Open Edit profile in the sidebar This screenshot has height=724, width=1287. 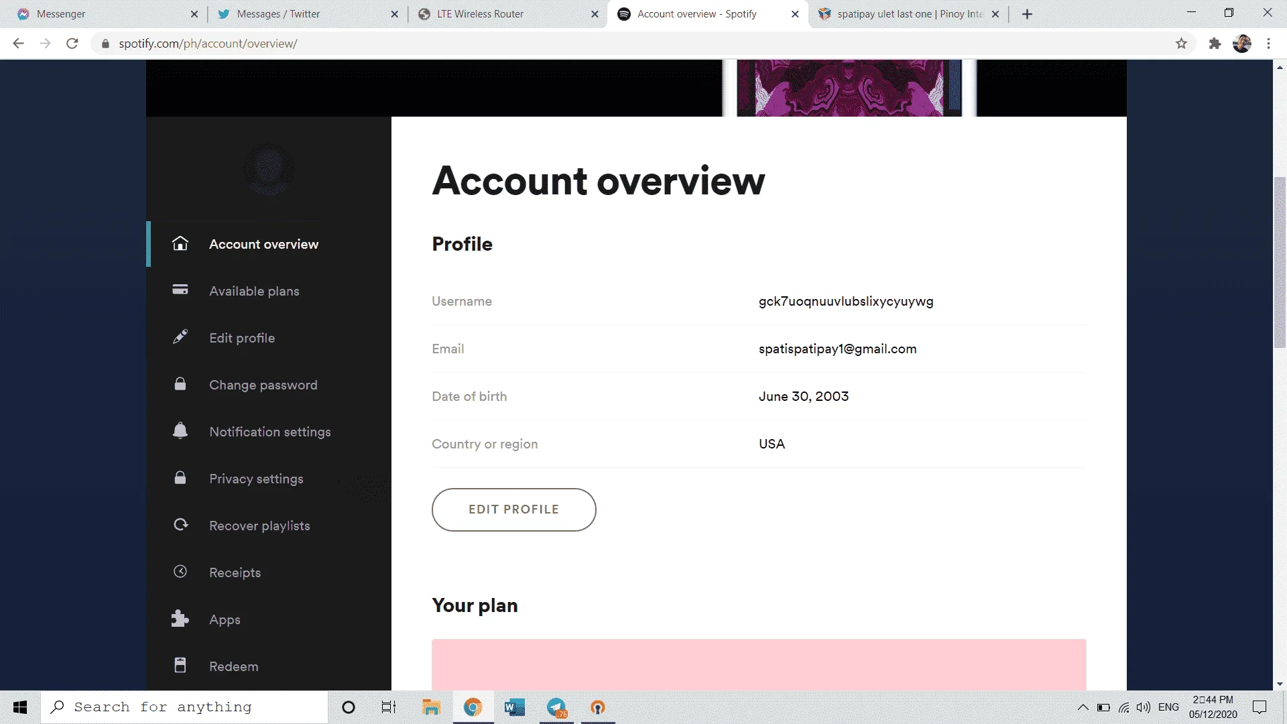pos(242,338)
